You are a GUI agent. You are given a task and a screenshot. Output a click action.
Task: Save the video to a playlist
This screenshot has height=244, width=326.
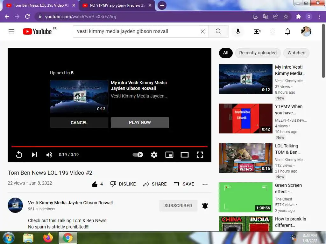[184, 184]
